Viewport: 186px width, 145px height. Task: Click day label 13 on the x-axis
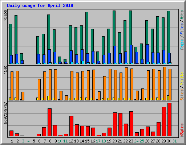(x=76, y=141)
